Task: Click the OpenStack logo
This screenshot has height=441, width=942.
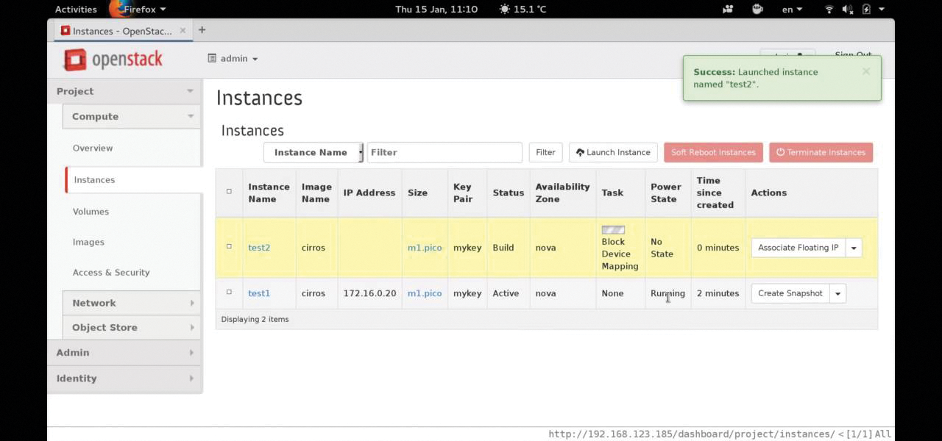Action: pos(113,60)
